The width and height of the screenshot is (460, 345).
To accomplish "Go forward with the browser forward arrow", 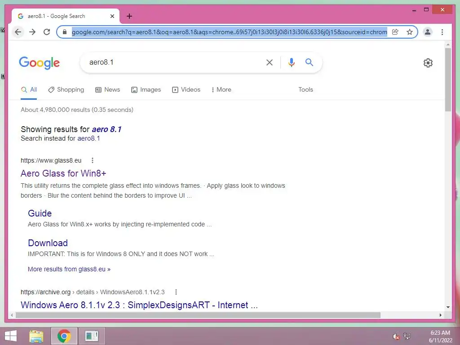I will pos(32,32).
